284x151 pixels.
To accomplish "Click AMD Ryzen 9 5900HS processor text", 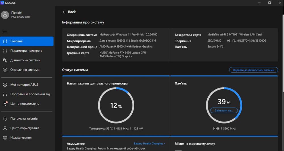I will tap(126, 46).
